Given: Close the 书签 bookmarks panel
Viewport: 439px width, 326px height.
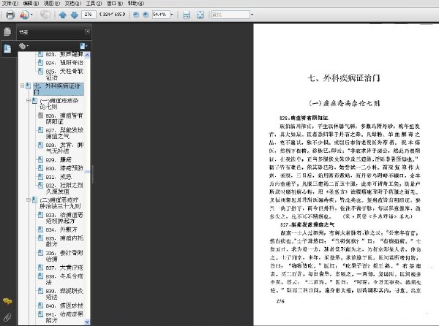Looking at the screenshot, I should click(87, 32).
